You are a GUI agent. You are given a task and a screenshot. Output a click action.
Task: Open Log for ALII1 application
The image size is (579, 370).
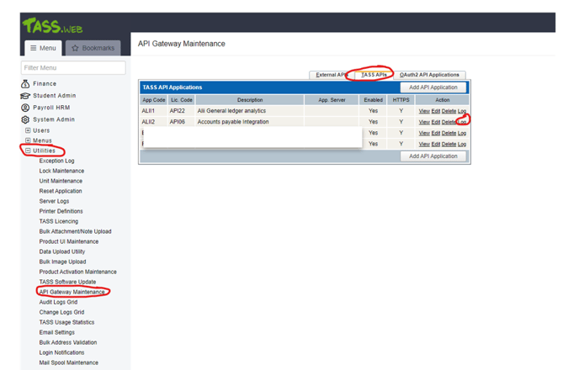(x=462, y=111)
